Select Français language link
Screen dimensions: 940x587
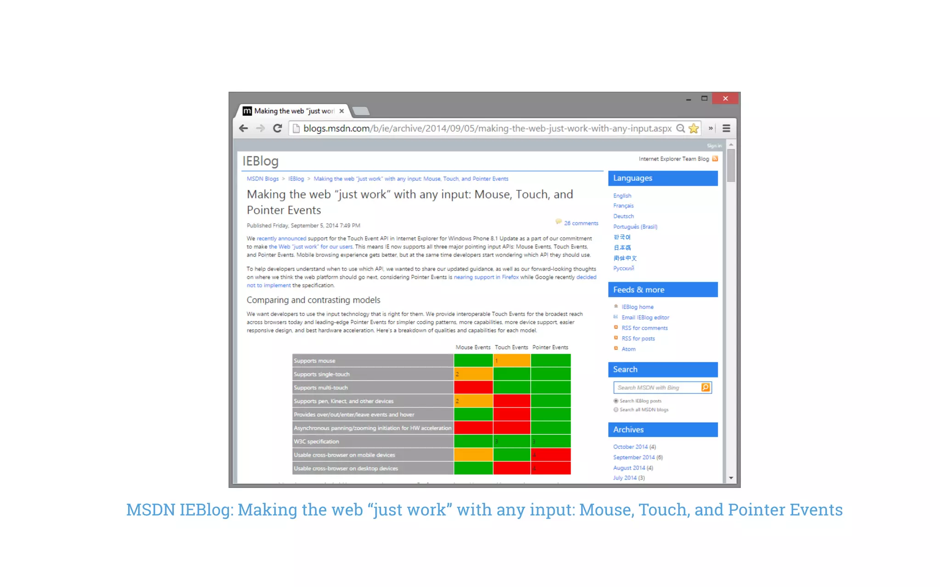point(623,206)
